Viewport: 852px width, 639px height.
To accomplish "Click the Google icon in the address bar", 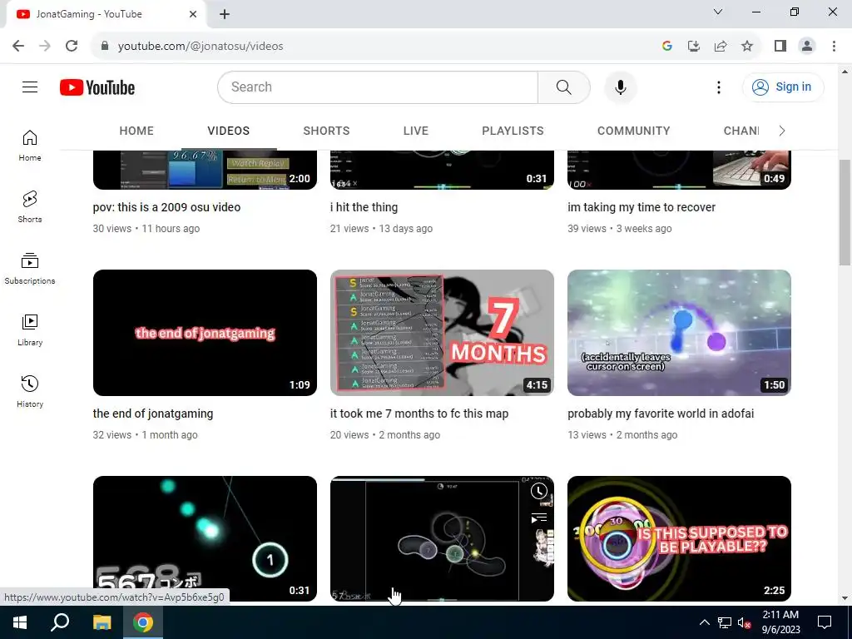I will tap(667, 46).
